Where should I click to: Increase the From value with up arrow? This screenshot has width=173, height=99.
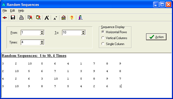[x=42, y=32]
